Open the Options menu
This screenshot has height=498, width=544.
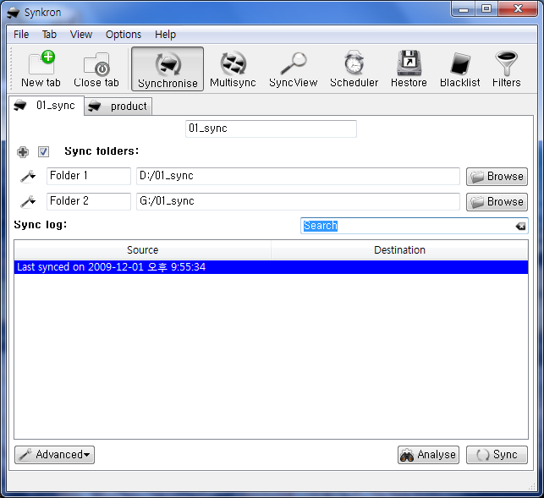[x=124, y=35]
